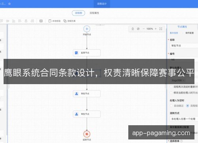Click 节点属性 panel title

pyautogui.click(x=182, y=27)
